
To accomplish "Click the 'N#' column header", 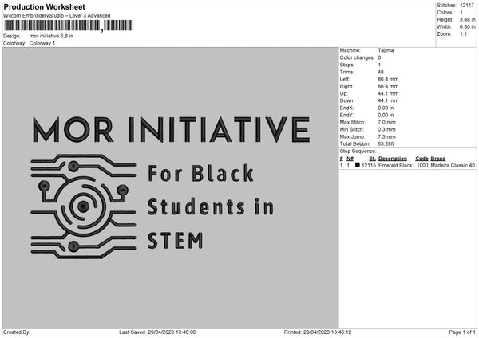I will tap(350, 159).
